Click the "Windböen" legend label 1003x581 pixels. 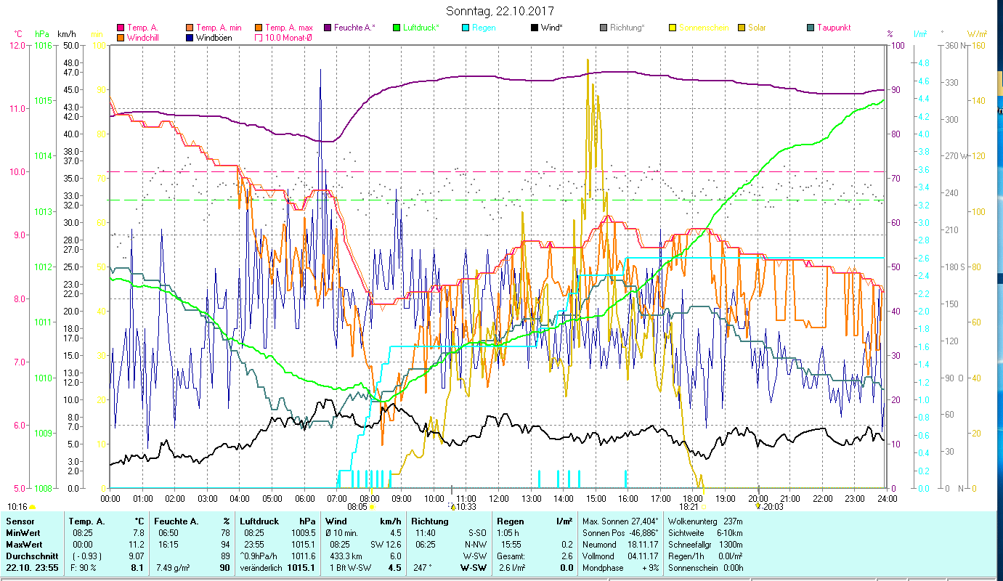click(214, 37)
